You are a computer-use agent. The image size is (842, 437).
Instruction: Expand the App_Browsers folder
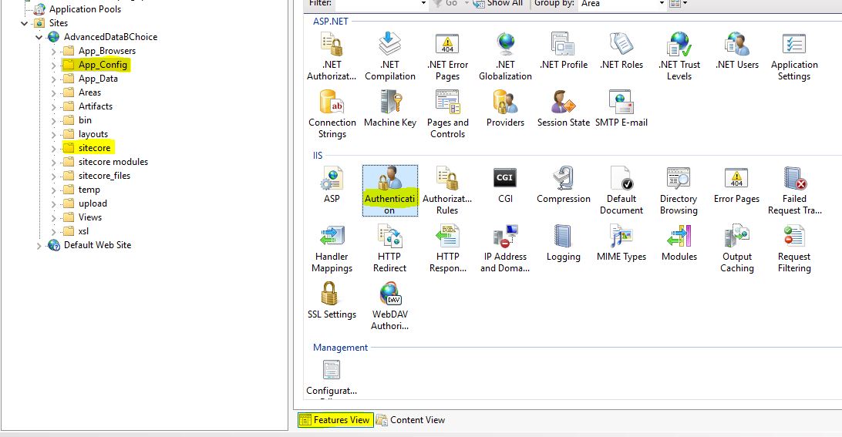(53, 52)
